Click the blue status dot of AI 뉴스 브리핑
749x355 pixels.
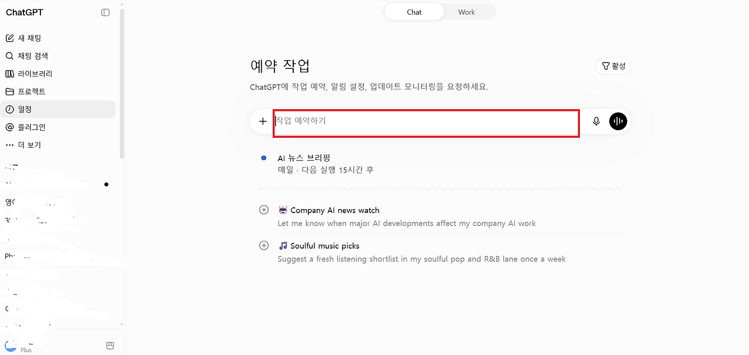[x=264, y=158]
